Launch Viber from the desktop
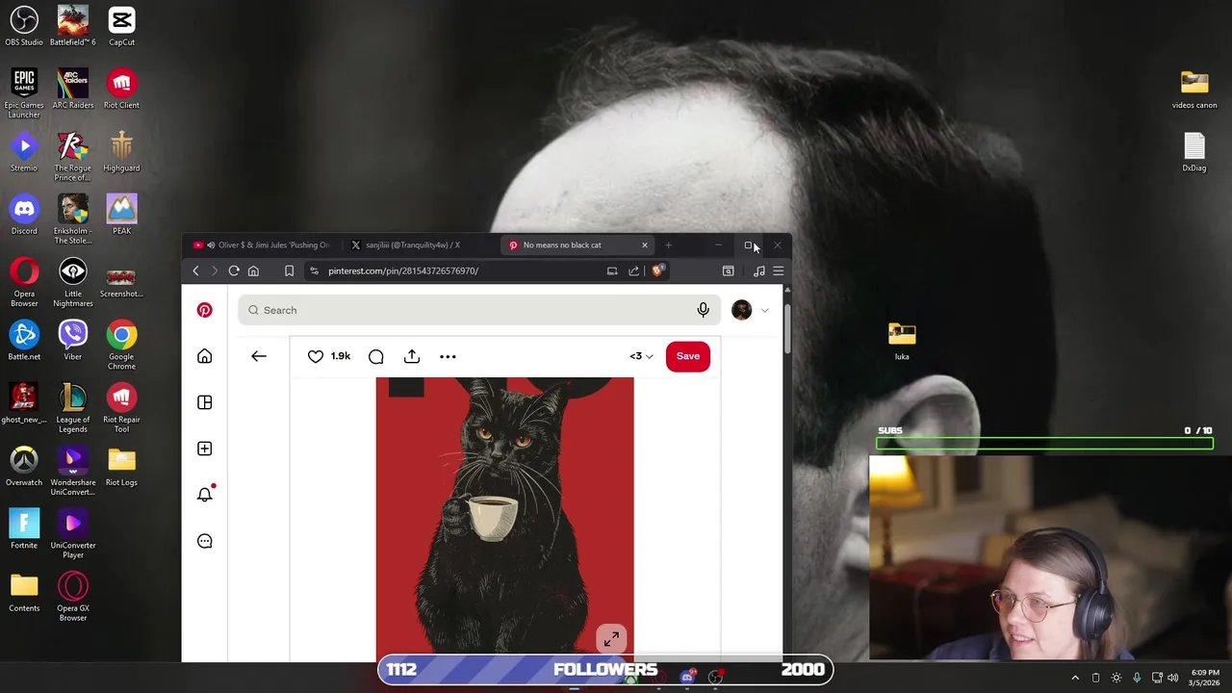1232x693 pixels. (x=73, y=340)
